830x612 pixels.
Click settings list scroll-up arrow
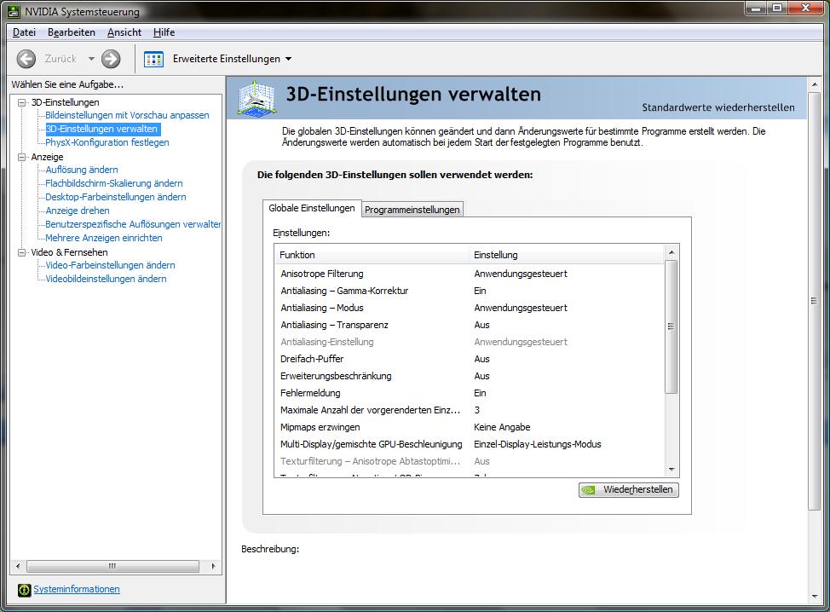(x=671, y=252)
